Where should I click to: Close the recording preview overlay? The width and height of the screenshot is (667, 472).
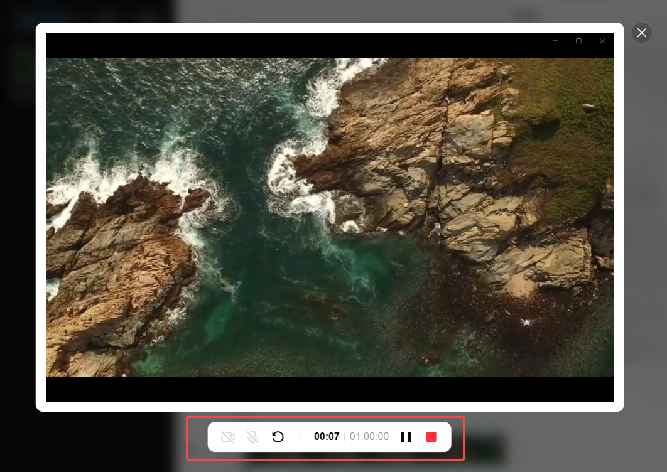641,33
